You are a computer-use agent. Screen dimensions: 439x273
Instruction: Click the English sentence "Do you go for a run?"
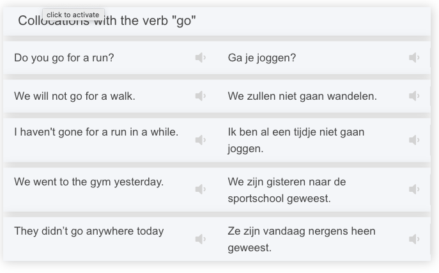click(x=64, y=58)
